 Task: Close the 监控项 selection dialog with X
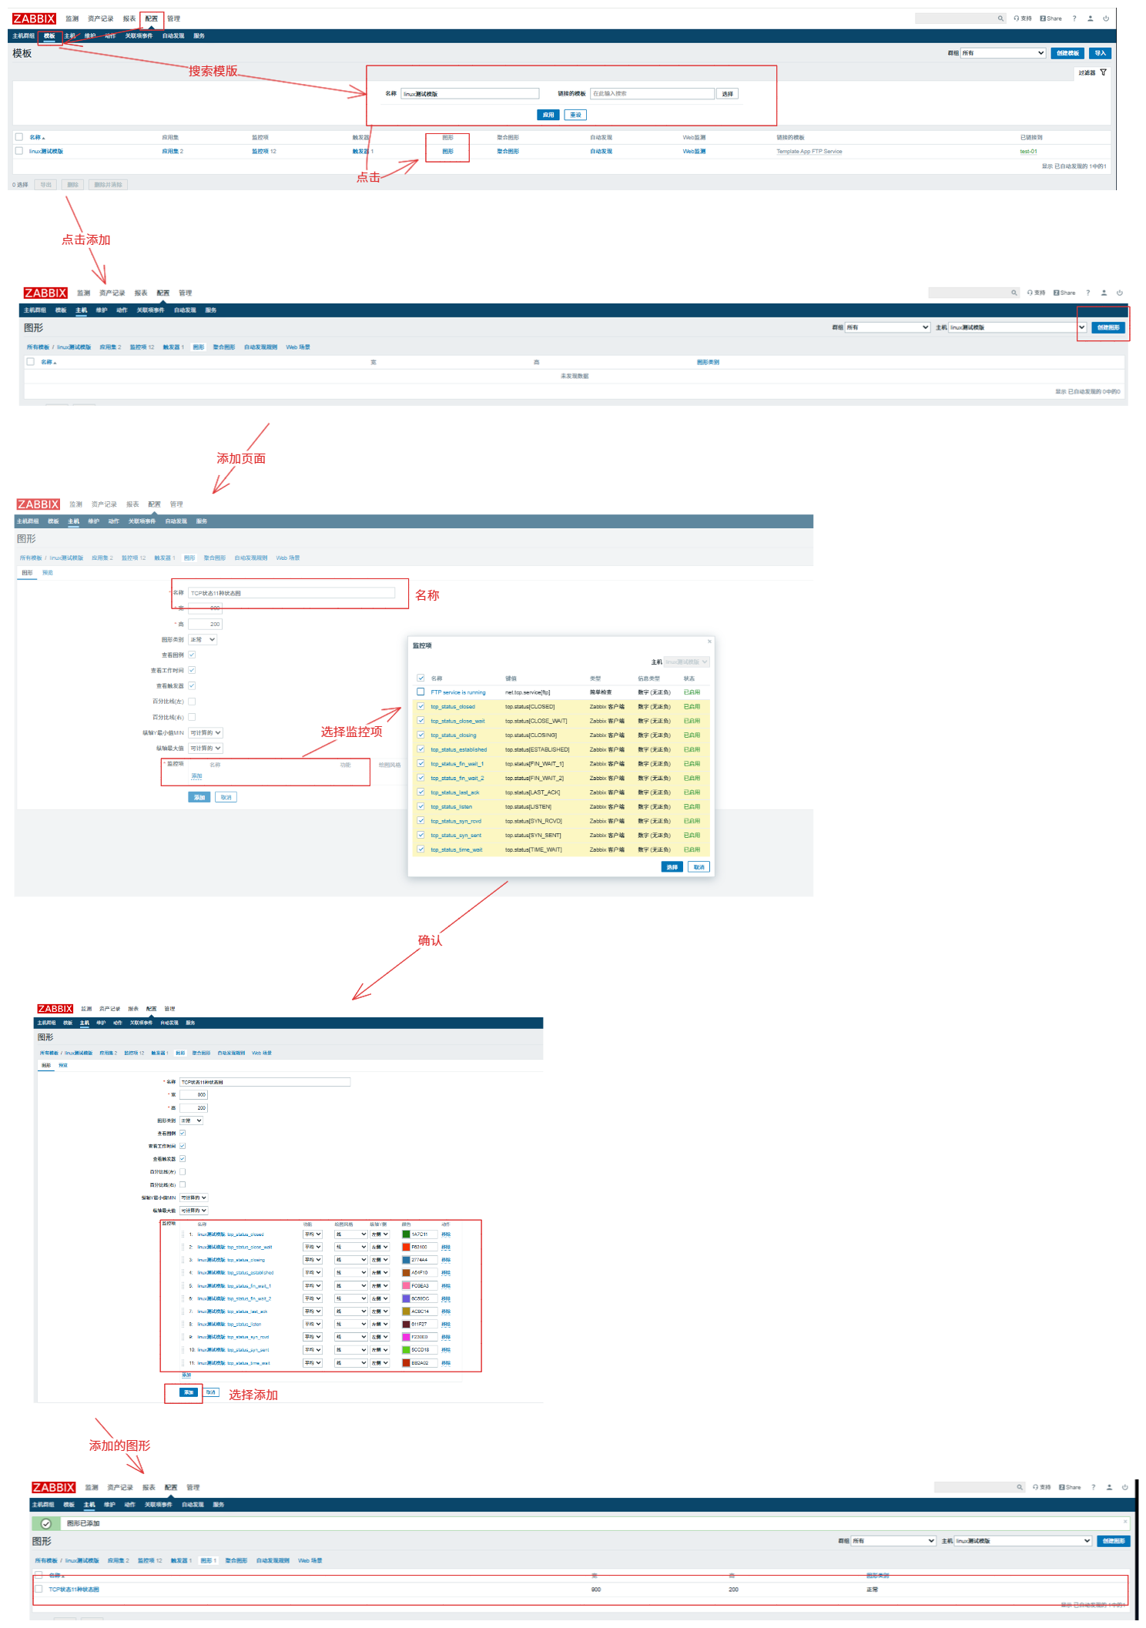click(709, 641)
